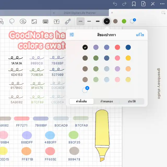Expand the black pen color dropdown
This screenshot has height=167, width=167.
point(106,21)
